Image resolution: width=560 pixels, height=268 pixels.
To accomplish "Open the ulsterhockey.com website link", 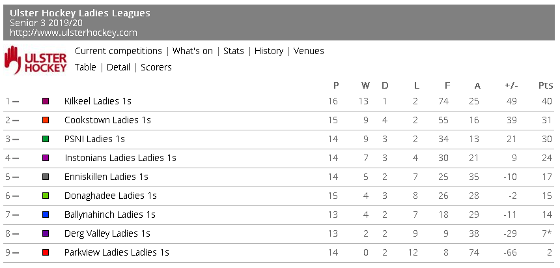I will (x=74, y=33).
